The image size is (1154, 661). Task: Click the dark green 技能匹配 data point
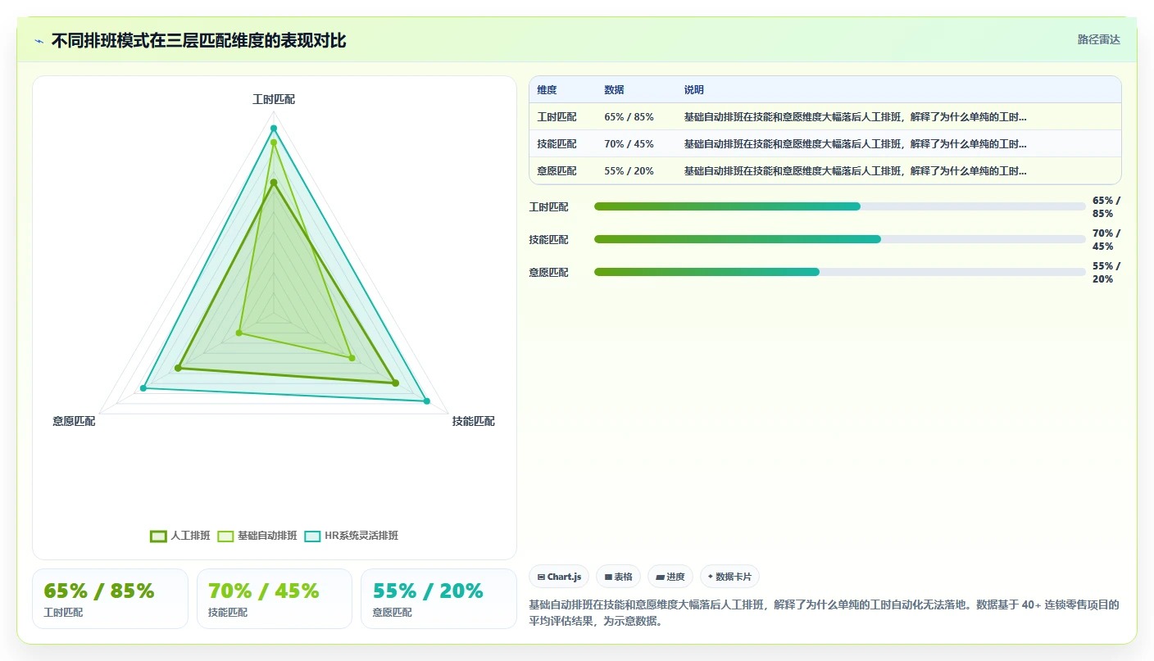point(395,383)
